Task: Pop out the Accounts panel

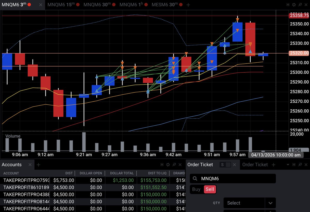Action: 175,165
